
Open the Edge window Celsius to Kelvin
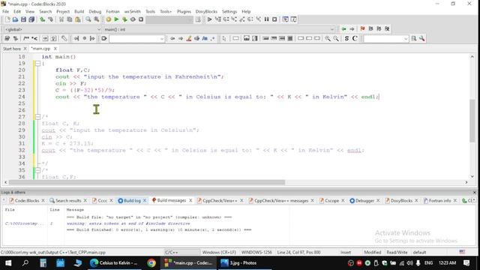[x=114, y=263]
